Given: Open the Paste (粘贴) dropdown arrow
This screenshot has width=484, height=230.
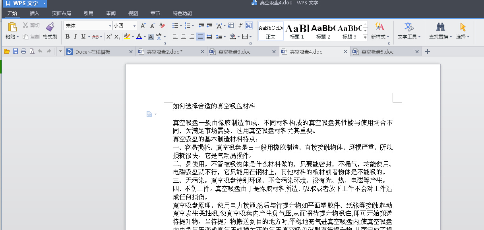Looking at the screenshot, I should pyautogui.click(x=17, y=37).
